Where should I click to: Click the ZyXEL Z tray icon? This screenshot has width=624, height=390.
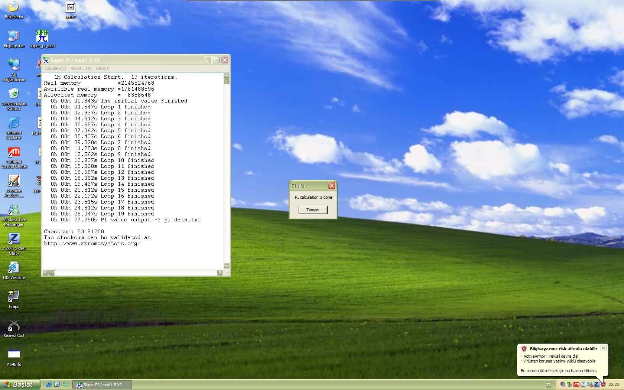(597, 384)
